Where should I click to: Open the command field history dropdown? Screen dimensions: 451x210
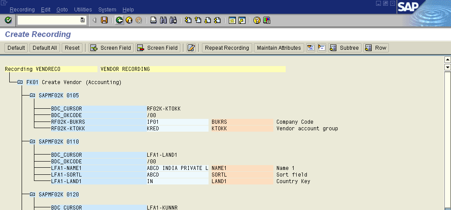tap(82, 20)
